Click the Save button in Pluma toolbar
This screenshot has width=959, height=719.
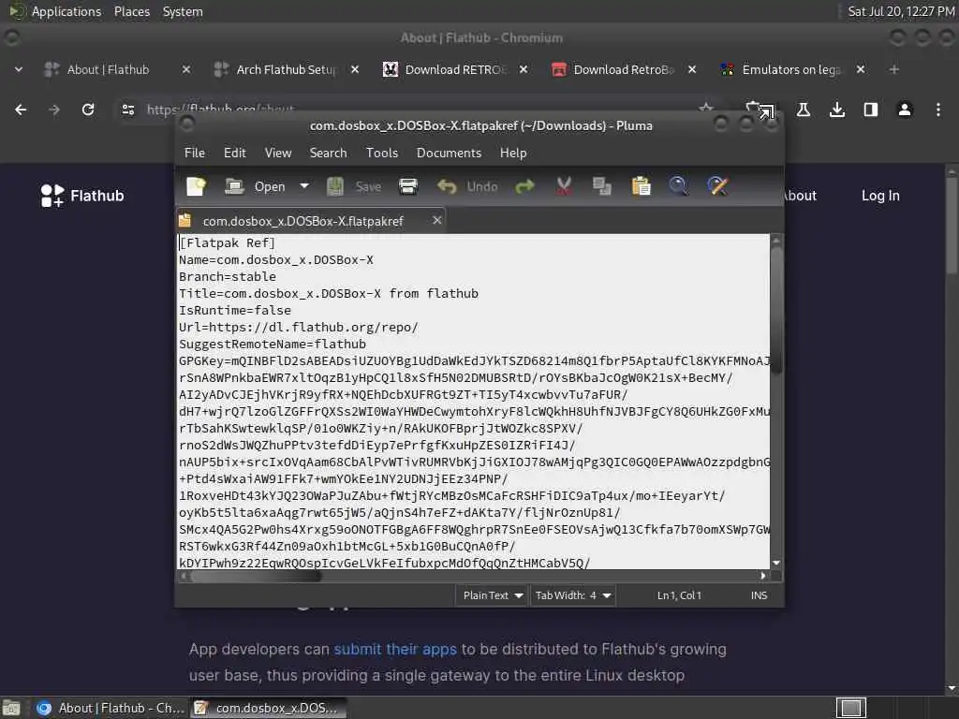(354, 186)
